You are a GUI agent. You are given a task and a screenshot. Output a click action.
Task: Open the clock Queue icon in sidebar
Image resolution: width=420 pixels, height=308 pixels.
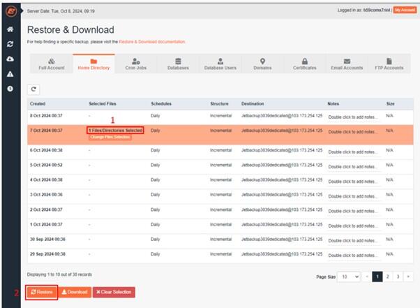point(10,89)
